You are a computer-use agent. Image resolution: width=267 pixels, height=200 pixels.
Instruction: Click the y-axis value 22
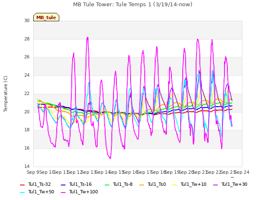coord(27,93)
